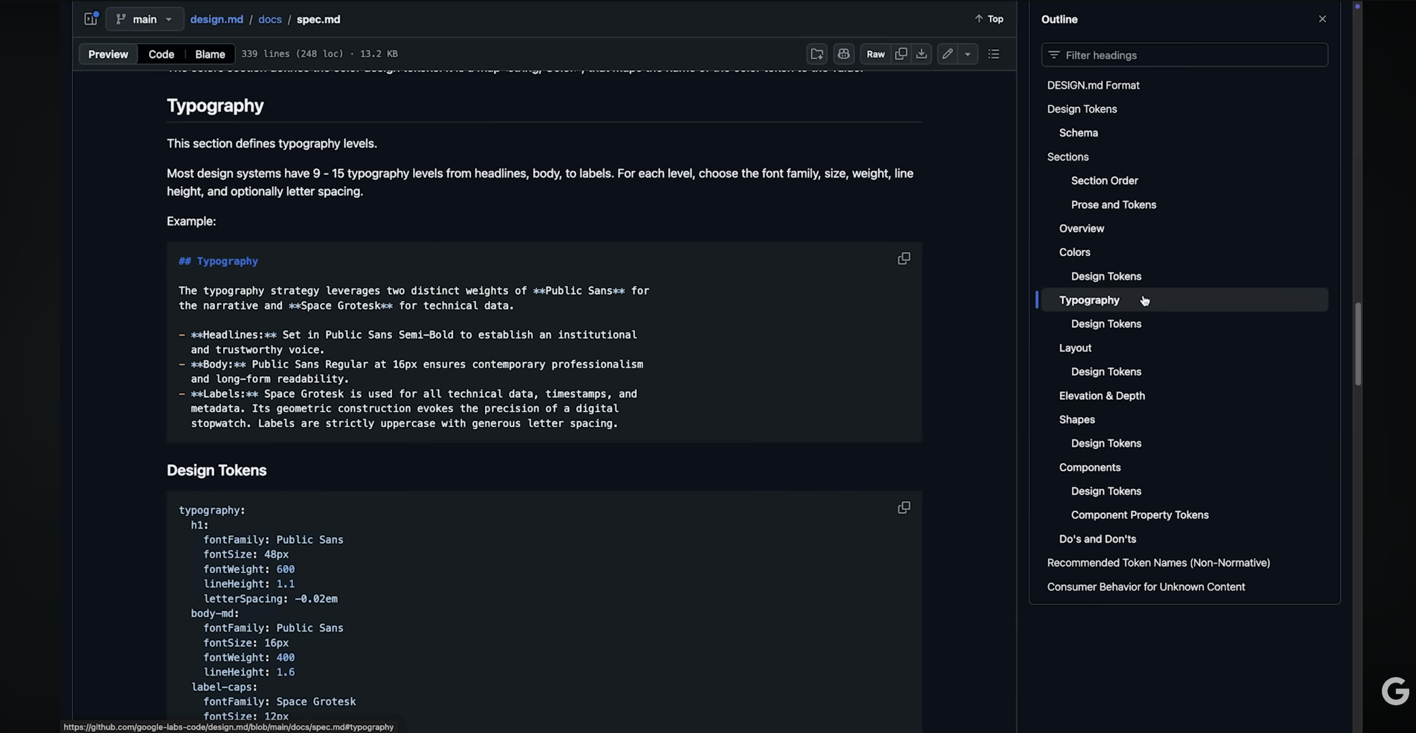This screenshot has width=1416, height=733.
Task: Expand the file tree side panel icon
Action: coord(91,18)
